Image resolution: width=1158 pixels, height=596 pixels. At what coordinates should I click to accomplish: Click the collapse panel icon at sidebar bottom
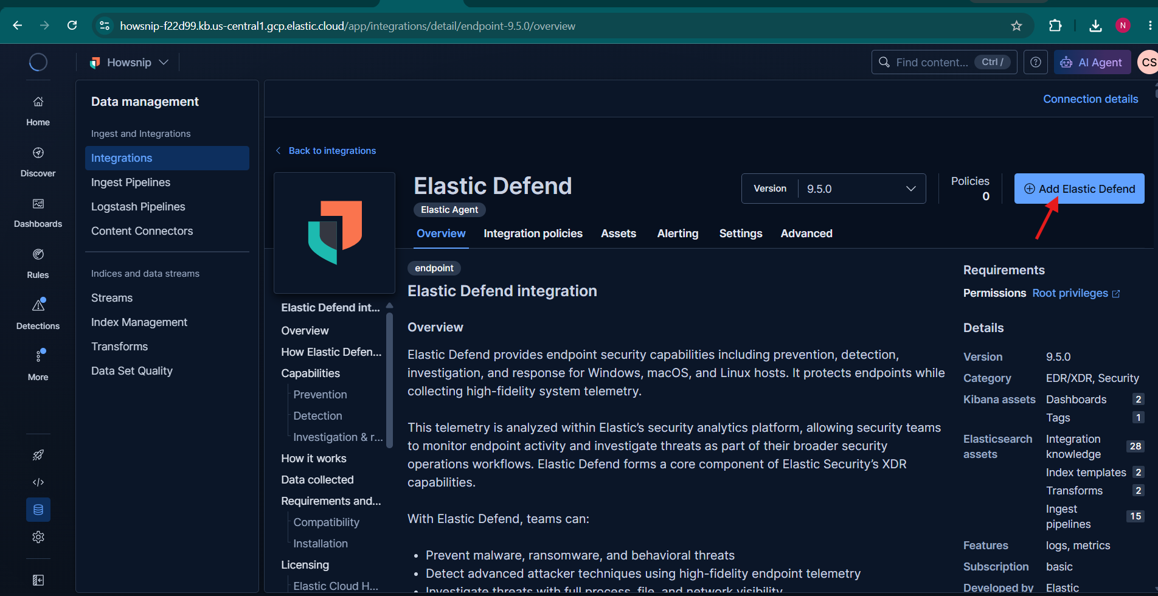tap(38, 580)
